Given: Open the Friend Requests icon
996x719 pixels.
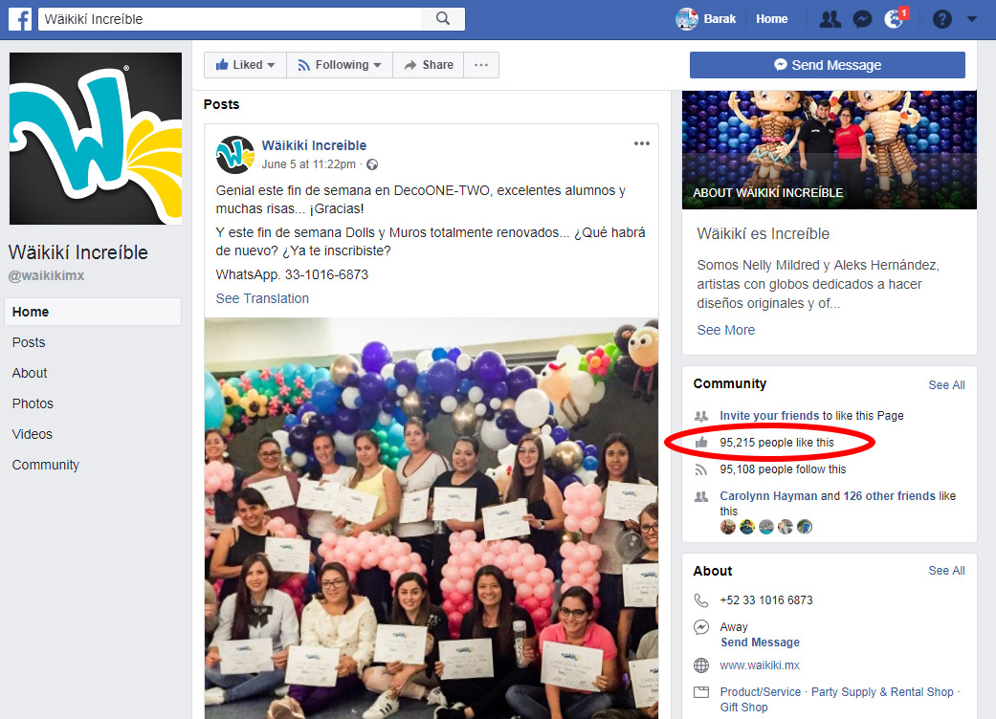Looking at the screenshot, I should click(x=830, y=19).
